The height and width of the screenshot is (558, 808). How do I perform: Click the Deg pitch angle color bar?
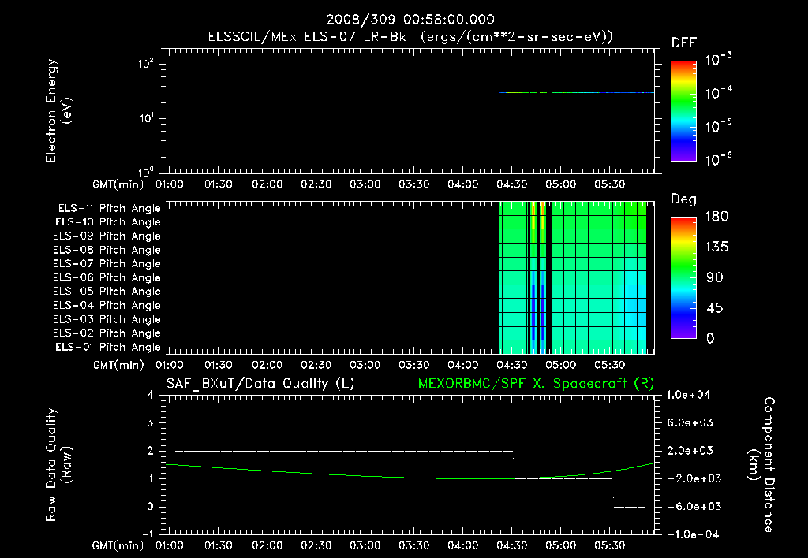[x=683, y=278]
